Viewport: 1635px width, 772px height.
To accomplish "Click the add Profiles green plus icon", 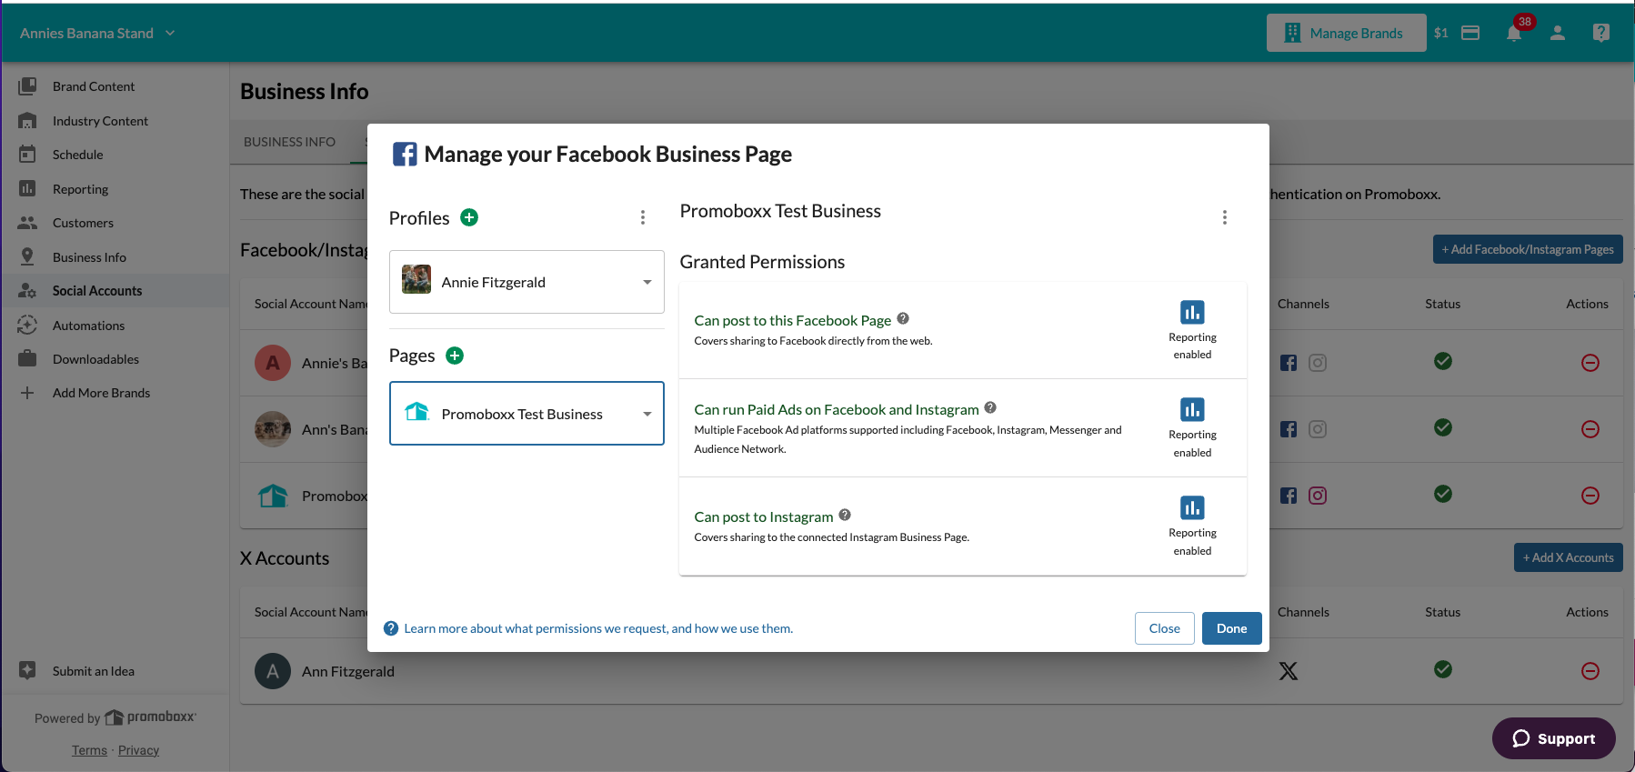I will (x=469, y=217).
